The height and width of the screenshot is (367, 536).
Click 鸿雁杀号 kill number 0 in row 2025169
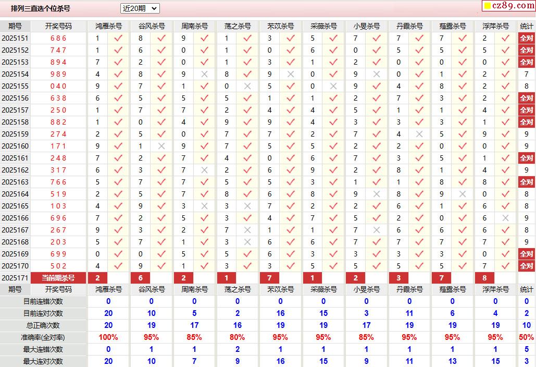pos(97,254)
